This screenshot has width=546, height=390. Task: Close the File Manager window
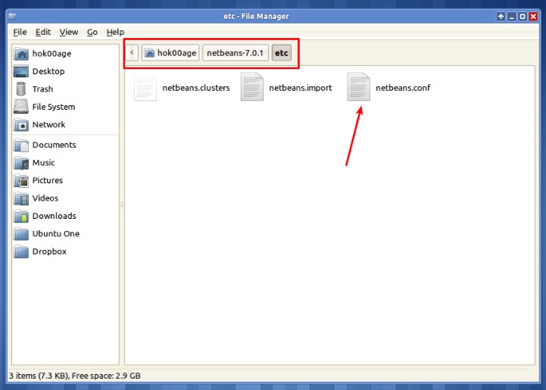point(533,16)
